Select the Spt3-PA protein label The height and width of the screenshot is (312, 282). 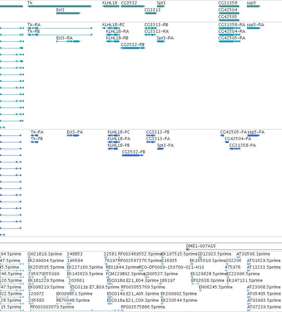click(165, 145)
